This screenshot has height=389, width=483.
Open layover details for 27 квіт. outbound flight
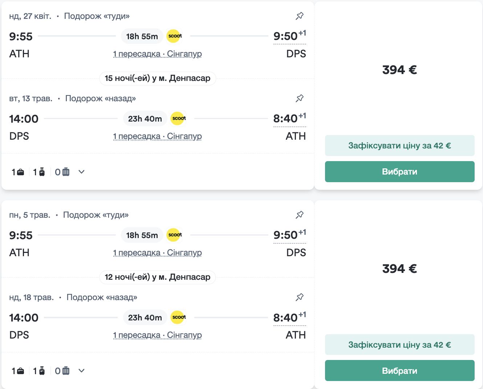tap(157, 54)
